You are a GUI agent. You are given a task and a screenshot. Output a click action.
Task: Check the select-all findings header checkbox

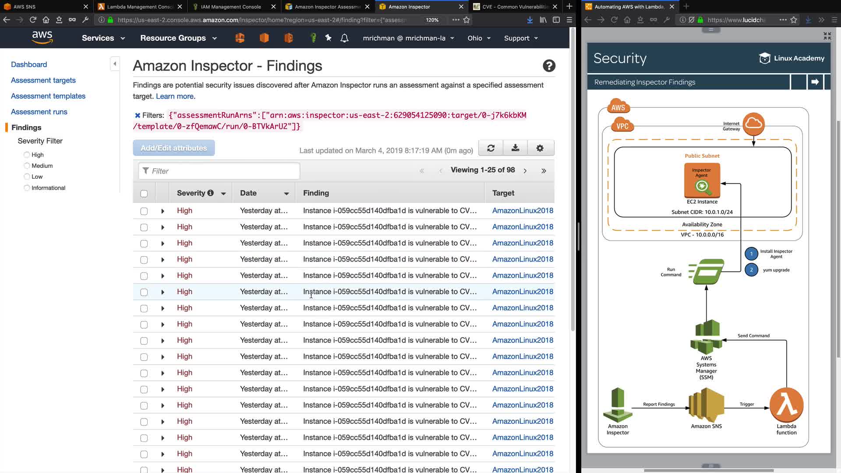click(x=144, y=194)
